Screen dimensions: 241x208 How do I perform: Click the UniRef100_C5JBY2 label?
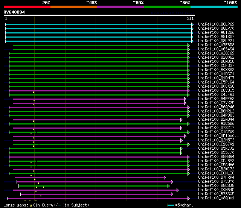[216, 161]
